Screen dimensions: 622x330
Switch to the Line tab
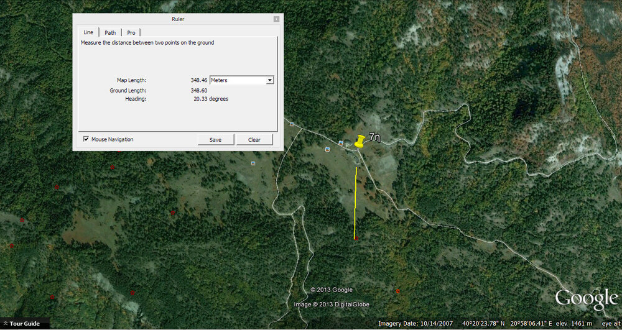[x=88, y=32]
